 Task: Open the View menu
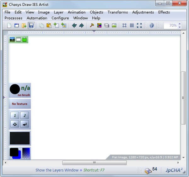pyautogui.click(x=30, y=12)
